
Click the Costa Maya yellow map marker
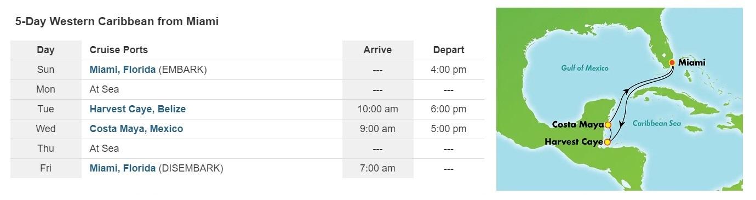point(608,125)
